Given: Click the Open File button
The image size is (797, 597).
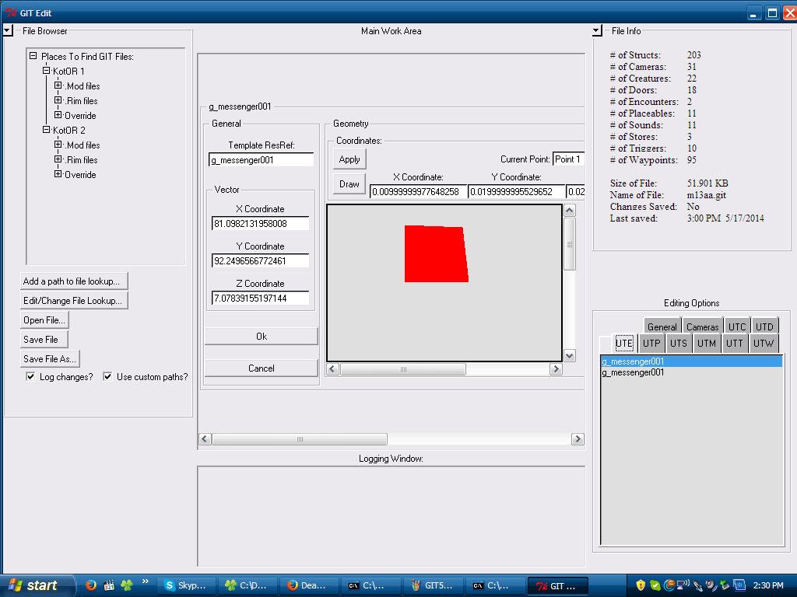Looking at the screenshot, I should (44, 319).
